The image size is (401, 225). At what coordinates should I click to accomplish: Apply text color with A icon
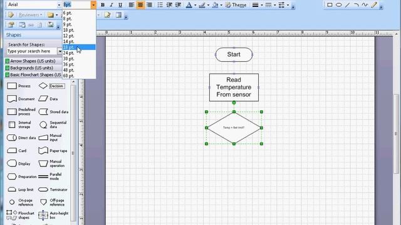(189, 5)
